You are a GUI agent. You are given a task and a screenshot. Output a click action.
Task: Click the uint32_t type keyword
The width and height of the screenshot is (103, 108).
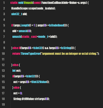tap(17, 14)
